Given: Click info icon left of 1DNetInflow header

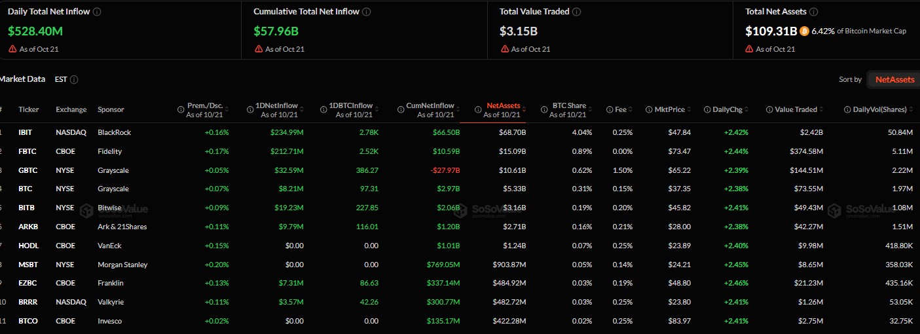Looking at the screenshot, I should pos(250,109).
